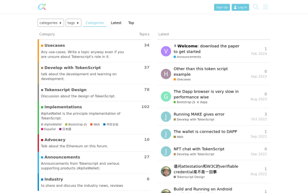Open NFT chat with TokenScript topic
Screen dimensions: 308x193
(199, 149)
